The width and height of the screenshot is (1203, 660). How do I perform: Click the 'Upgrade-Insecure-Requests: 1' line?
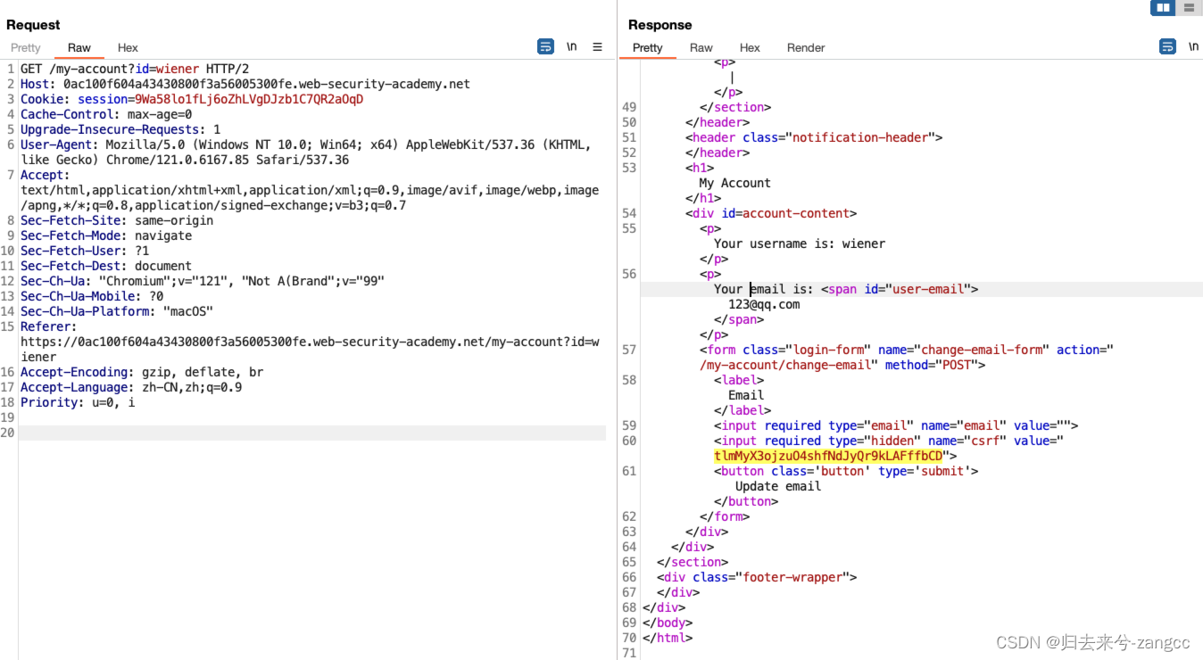coord(120,129)
